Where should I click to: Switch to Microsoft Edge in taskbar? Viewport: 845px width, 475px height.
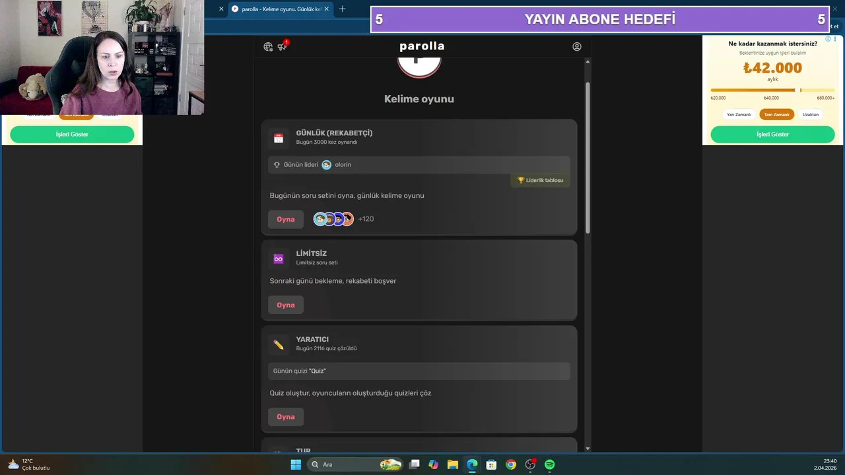[x=472, y=464]
